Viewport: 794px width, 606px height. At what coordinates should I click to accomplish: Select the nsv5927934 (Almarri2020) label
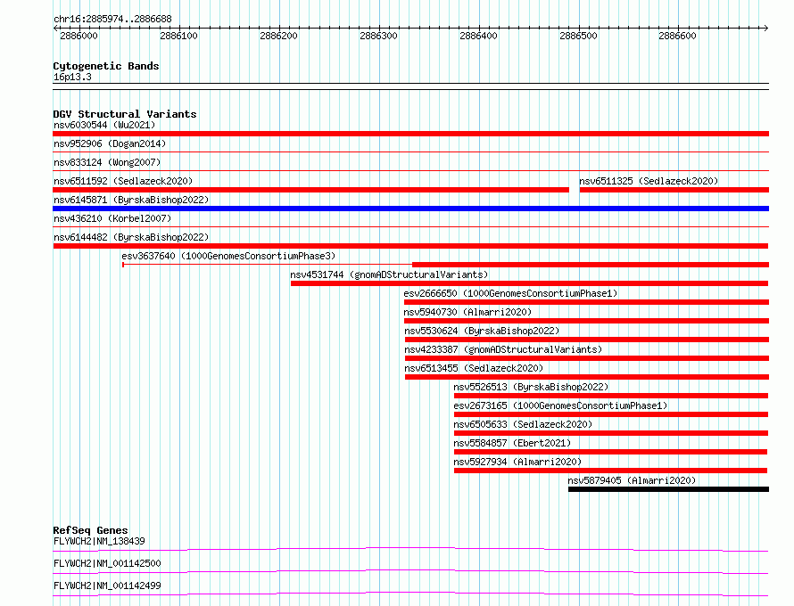click(x=517, y=462)
